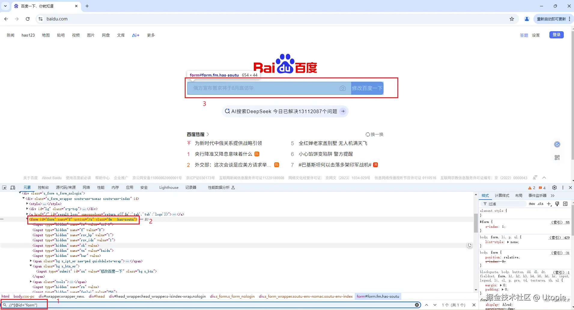574x310 pixels.
Task: Click the QR code floating icon
Action: (x=557, y=158)
